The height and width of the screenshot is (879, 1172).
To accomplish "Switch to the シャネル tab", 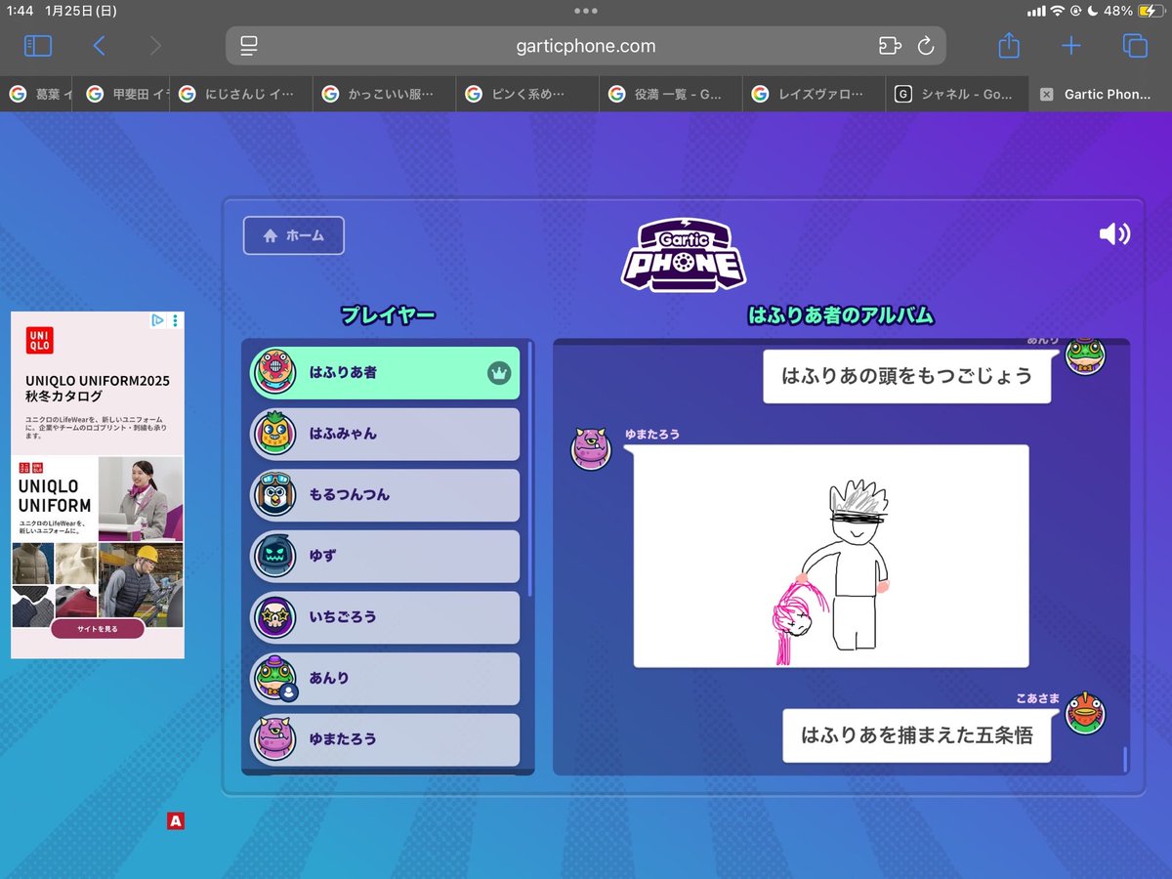I will coord(957,94).
